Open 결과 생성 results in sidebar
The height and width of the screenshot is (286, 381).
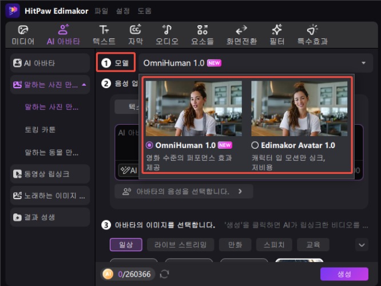pyautogui.click(x=50, y=217)
